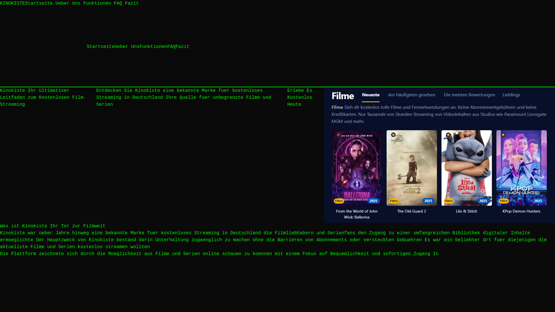Click 'KPop Demon Hunters' title text

click(x=521, y=211)
